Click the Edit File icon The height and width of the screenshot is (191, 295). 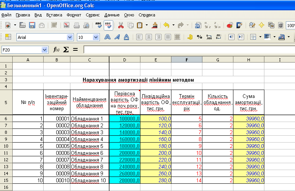click(x=54, y=25)
